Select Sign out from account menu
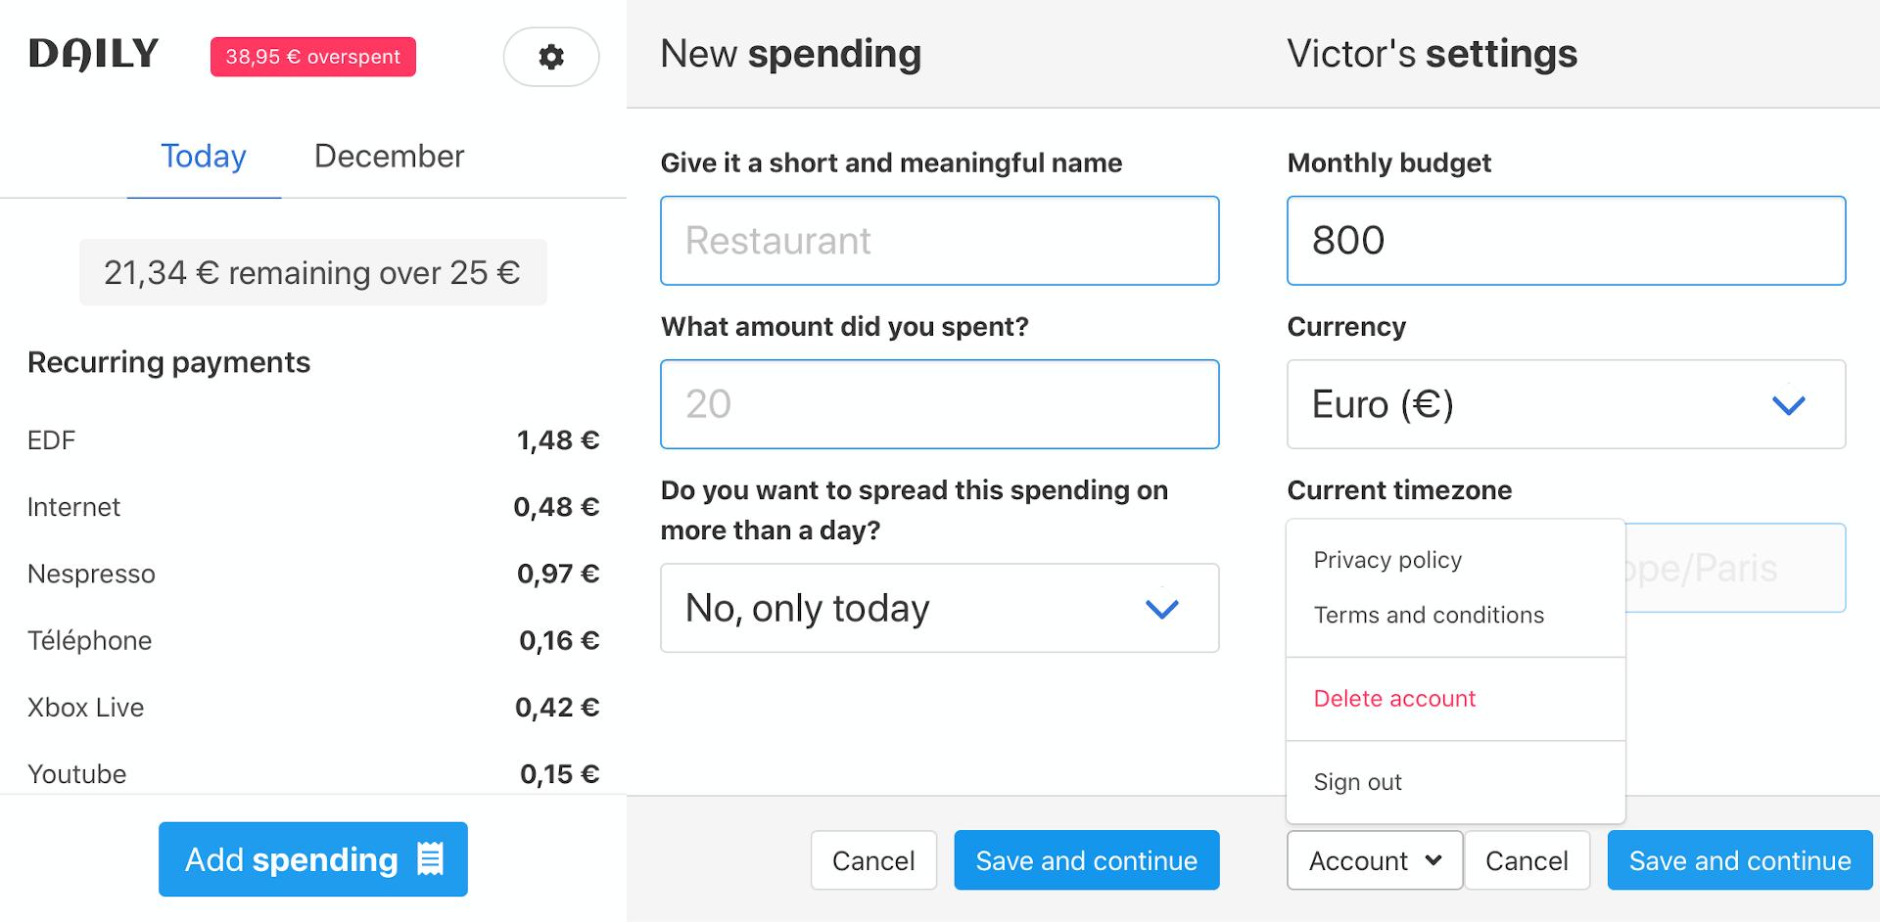1880x922 pixels. pos(1358,782)
